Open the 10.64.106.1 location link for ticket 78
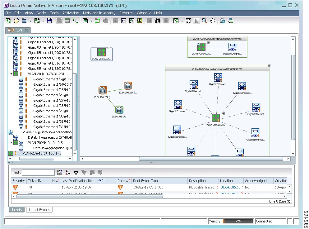The height and width of the screenshot is (229, 309). (231, 187)
